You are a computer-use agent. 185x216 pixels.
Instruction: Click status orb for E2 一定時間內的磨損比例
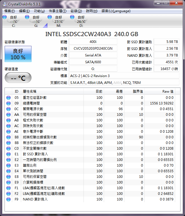pyautogui.click(x=8, y=160)
